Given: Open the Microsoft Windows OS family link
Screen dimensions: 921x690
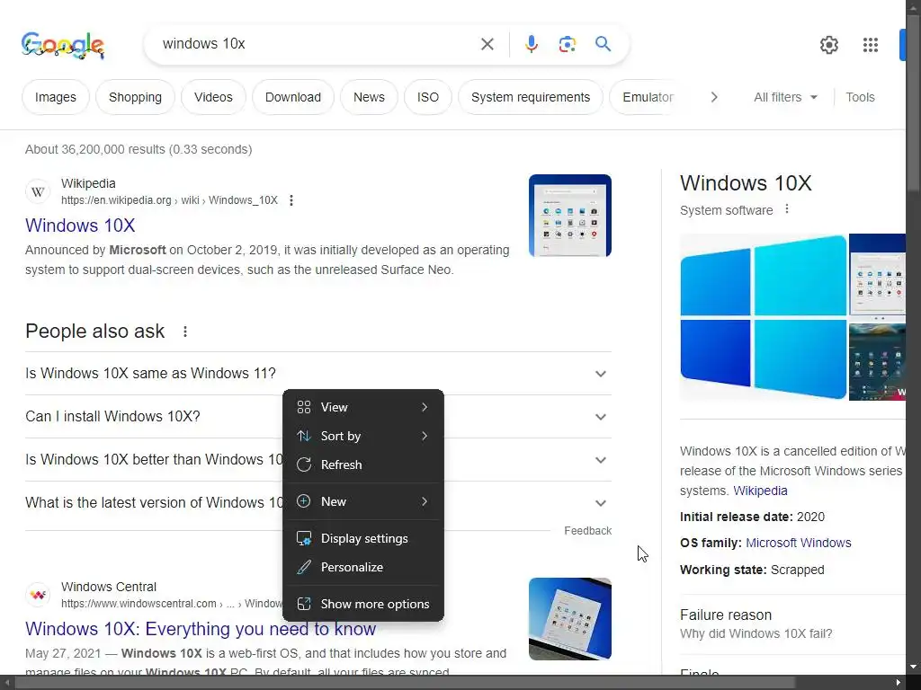Looking at the screenshot, I should 799,543.
